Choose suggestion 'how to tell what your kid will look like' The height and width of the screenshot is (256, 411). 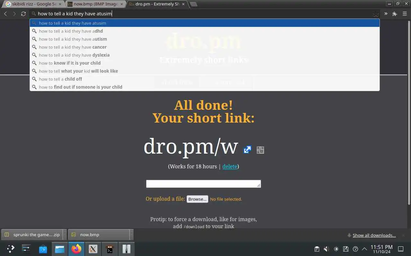point(205,71)
